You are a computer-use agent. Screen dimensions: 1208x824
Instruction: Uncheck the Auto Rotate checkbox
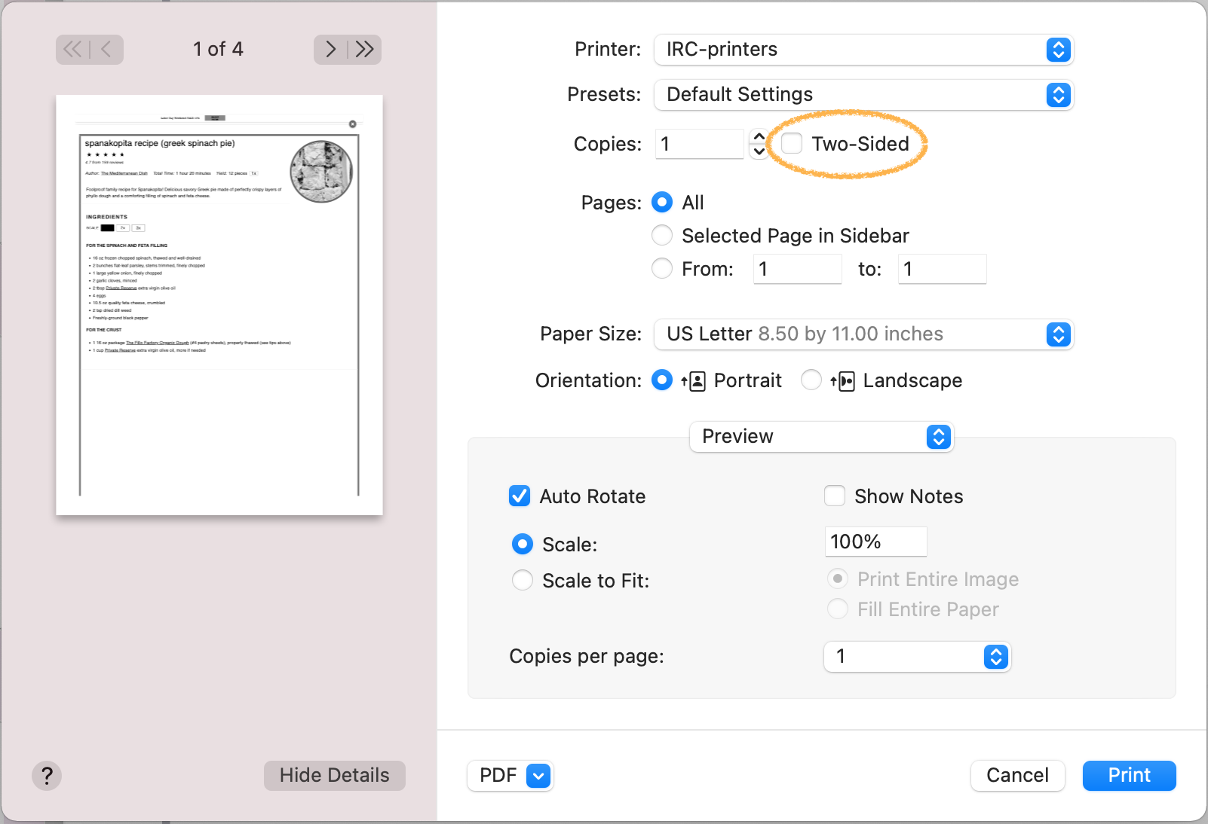520,496
